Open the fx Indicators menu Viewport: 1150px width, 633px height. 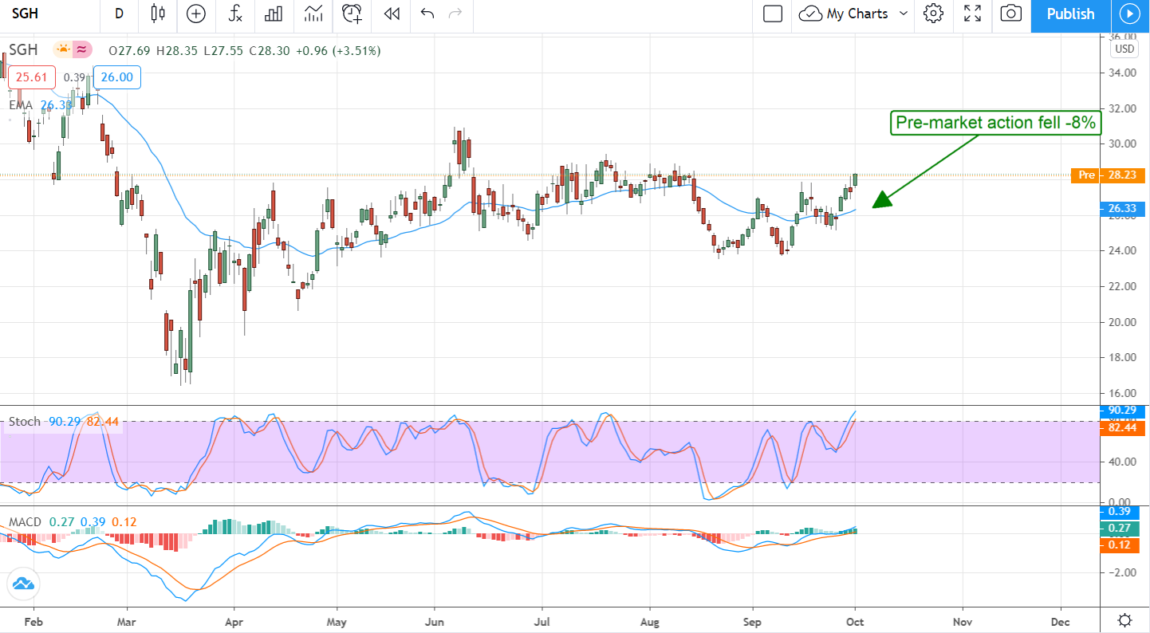pos(235,14)
